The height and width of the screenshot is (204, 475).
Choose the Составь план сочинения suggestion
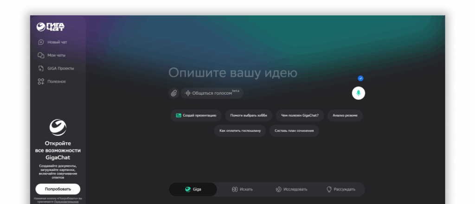[x=294, y=131]
